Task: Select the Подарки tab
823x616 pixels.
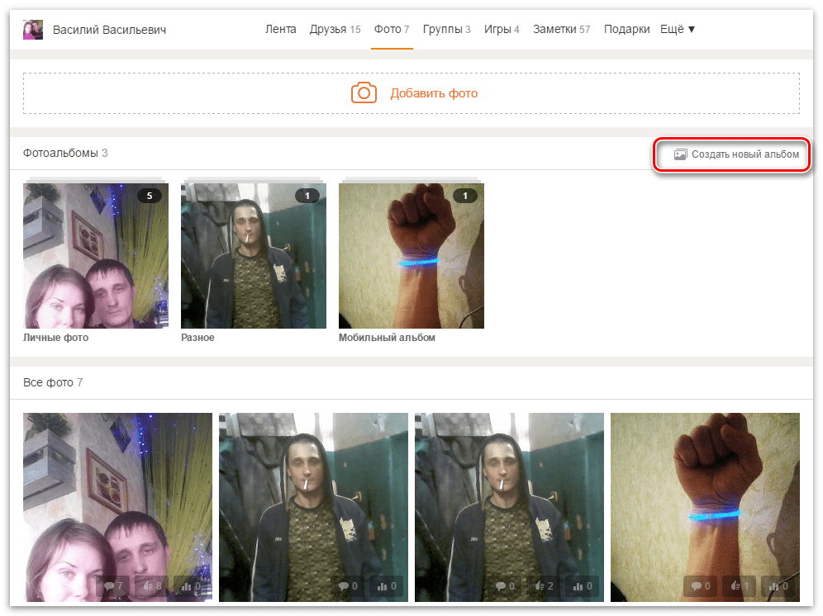Action: coord(626,30)
